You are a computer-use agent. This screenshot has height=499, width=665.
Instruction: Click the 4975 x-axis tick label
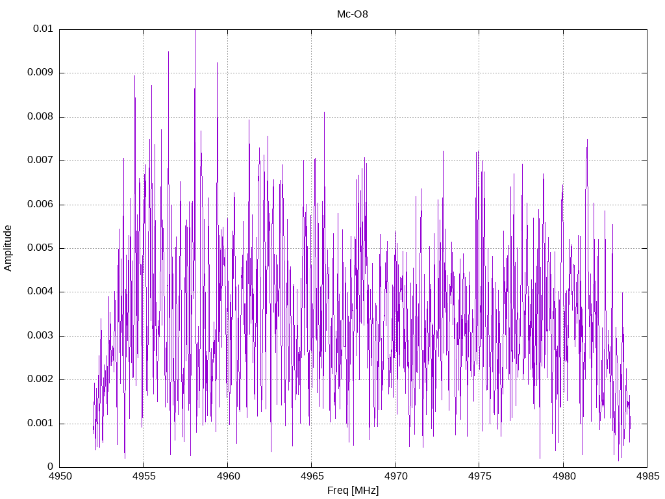(480, 476)
